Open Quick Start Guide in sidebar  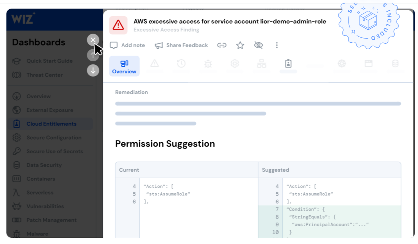(49, 61)
